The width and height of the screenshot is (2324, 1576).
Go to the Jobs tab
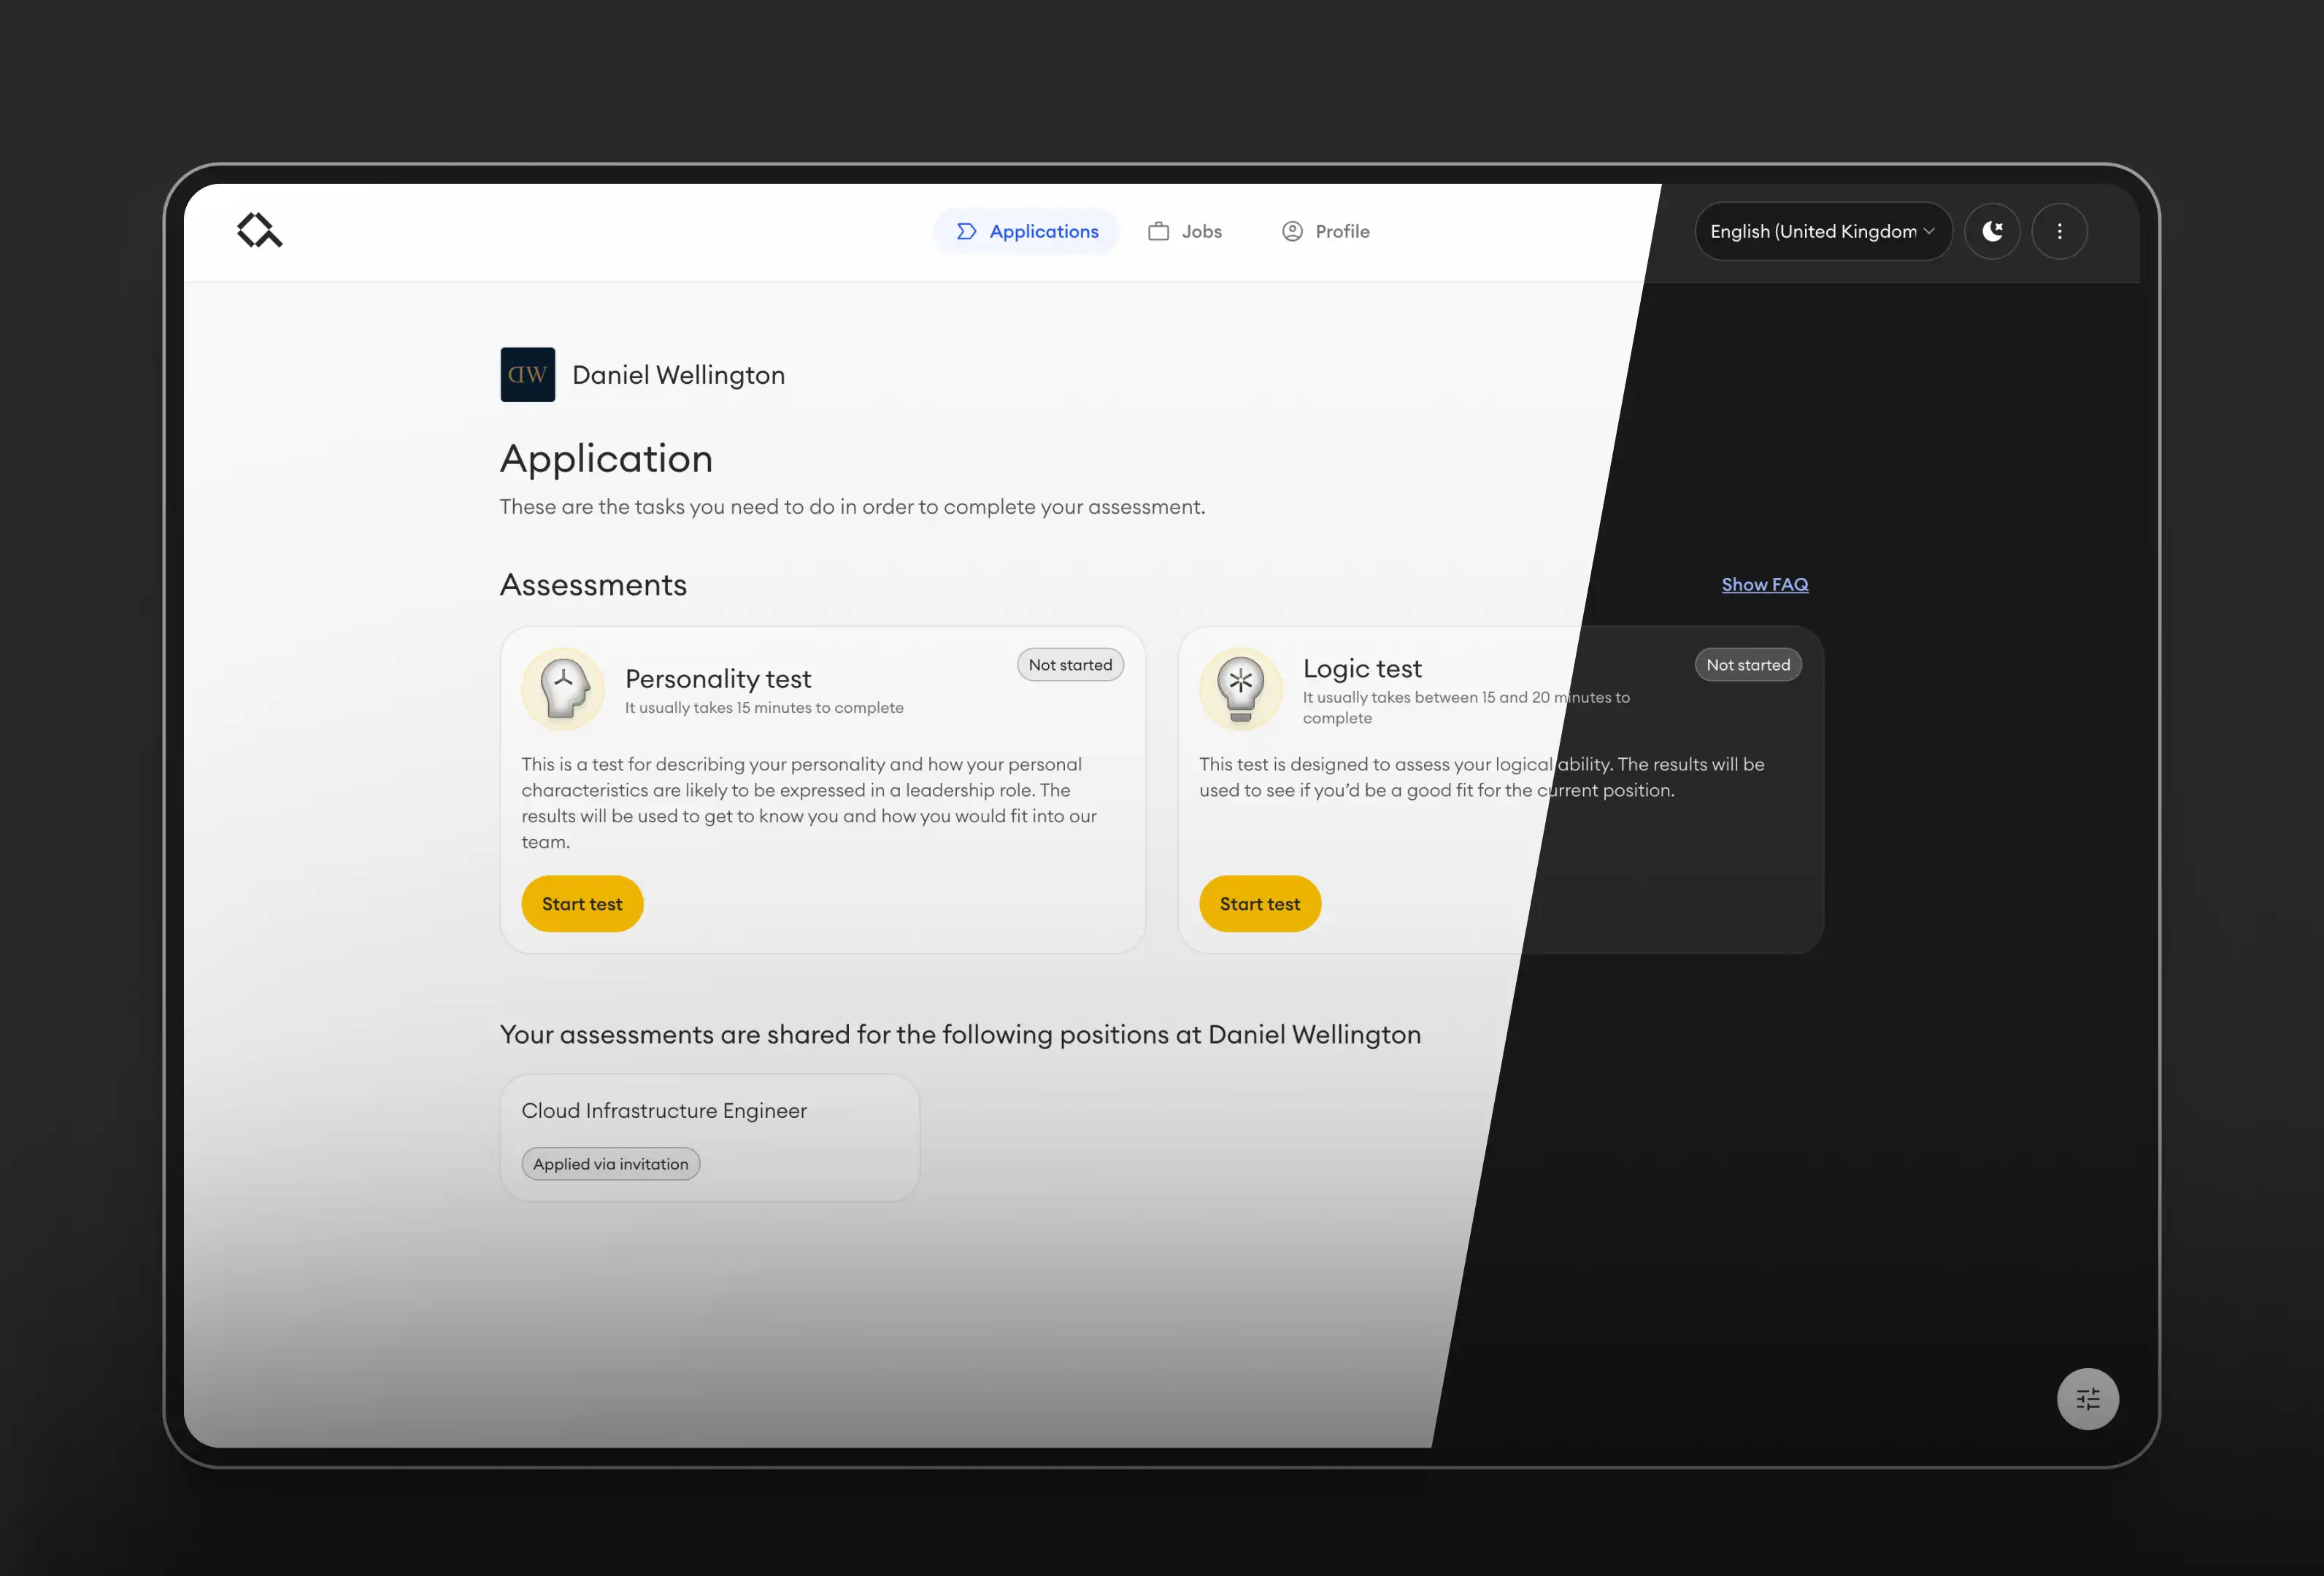pyautogui.click(x=1185, y=231)
